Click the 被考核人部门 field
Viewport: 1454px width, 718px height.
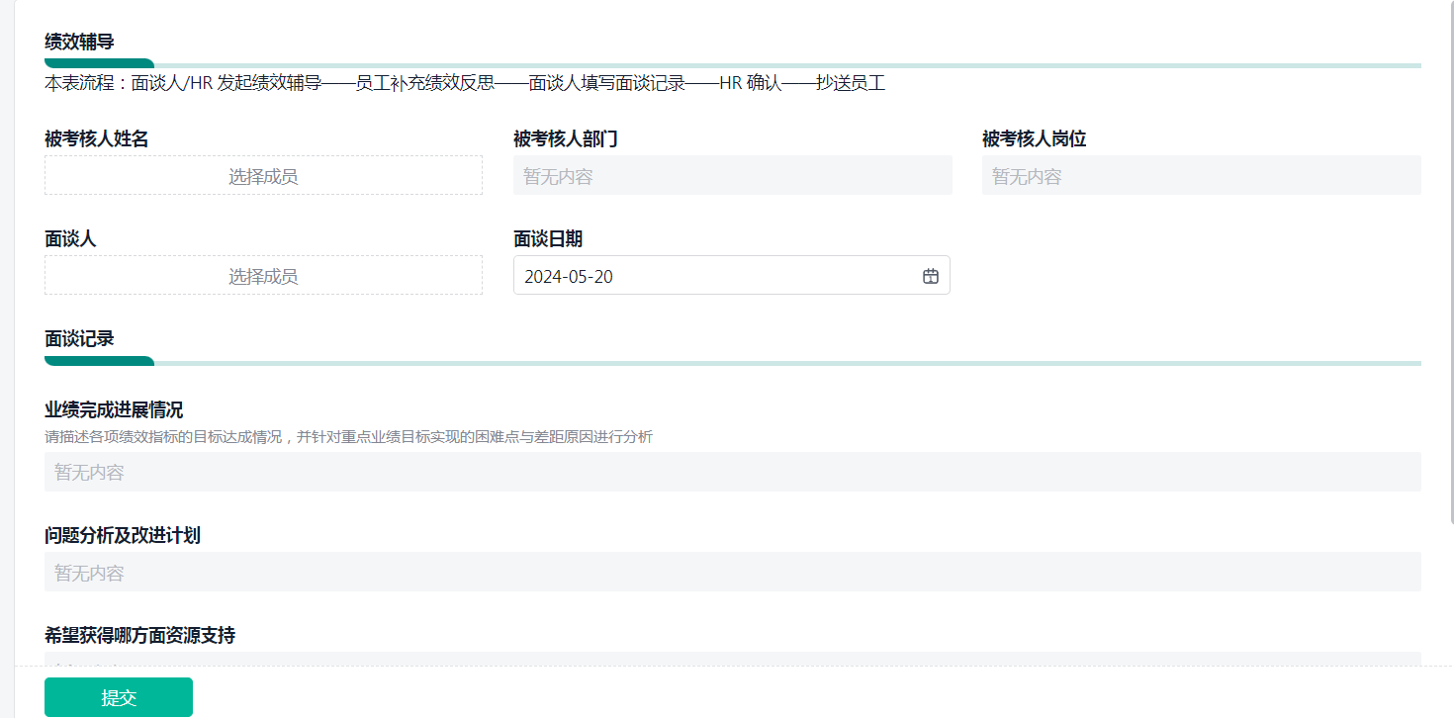pyautogui.click(x=732, y=175)
